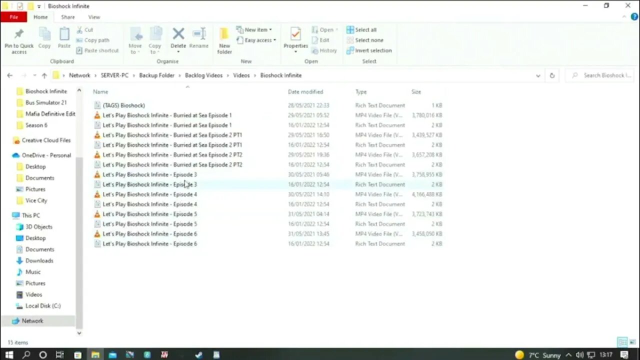
Task: Open Season 6 folder in sidebar
Action: (x=36, y=125)
